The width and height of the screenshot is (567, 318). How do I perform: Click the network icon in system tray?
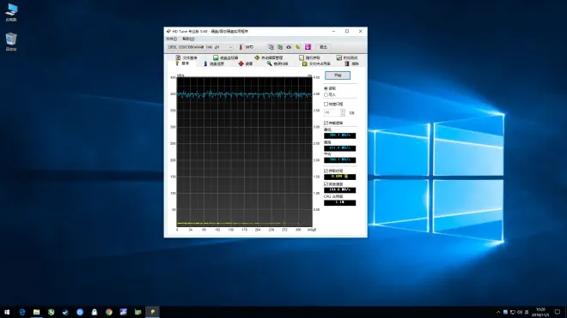513,312
